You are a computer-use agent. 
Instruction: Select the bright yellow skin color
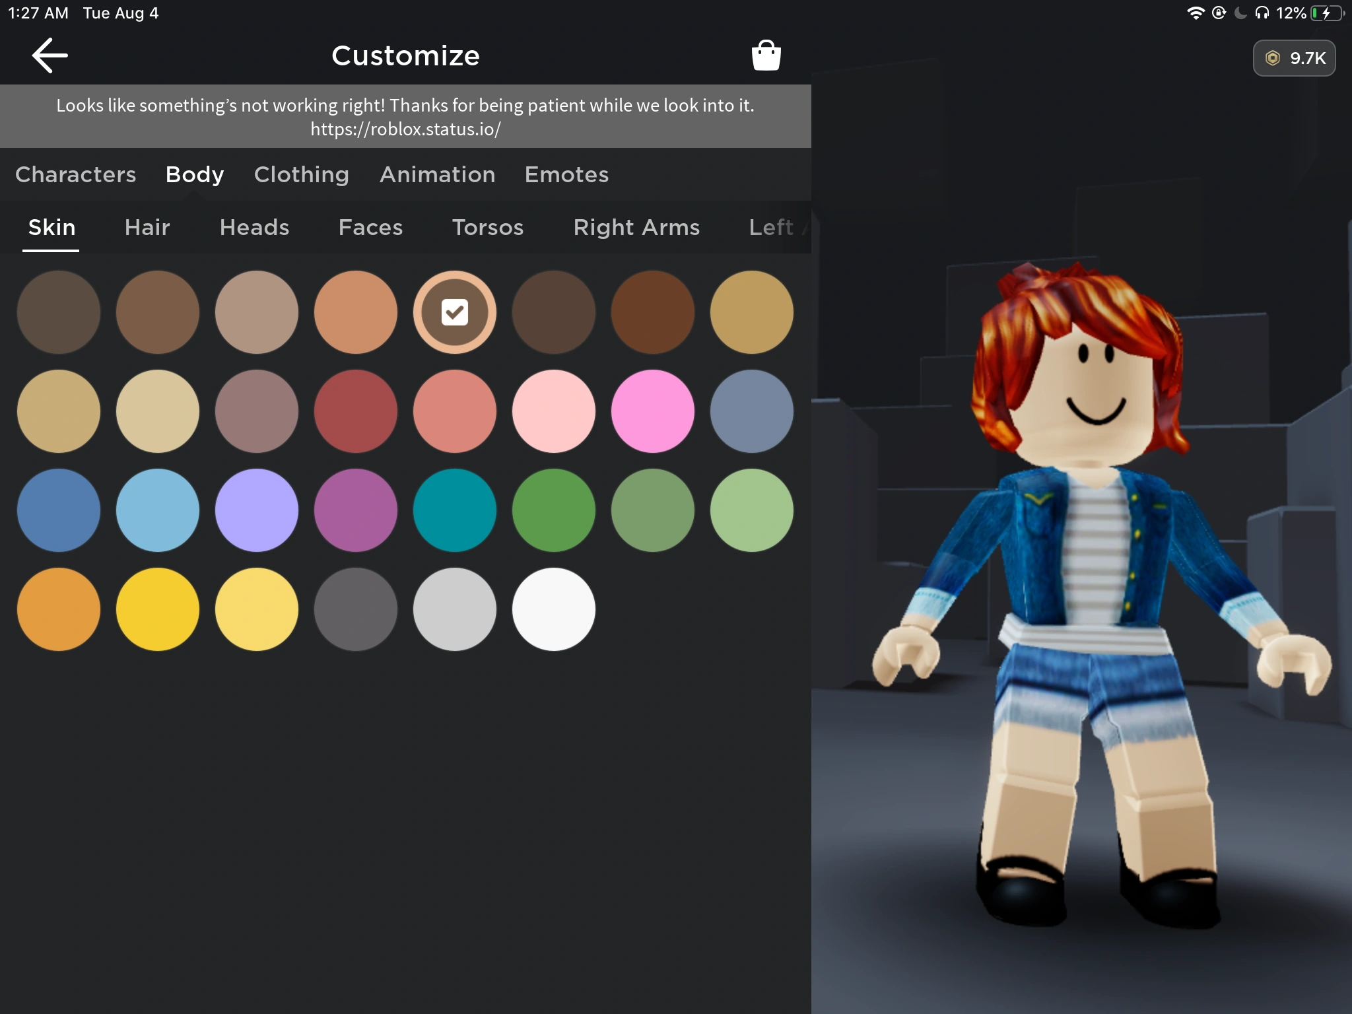158,609
